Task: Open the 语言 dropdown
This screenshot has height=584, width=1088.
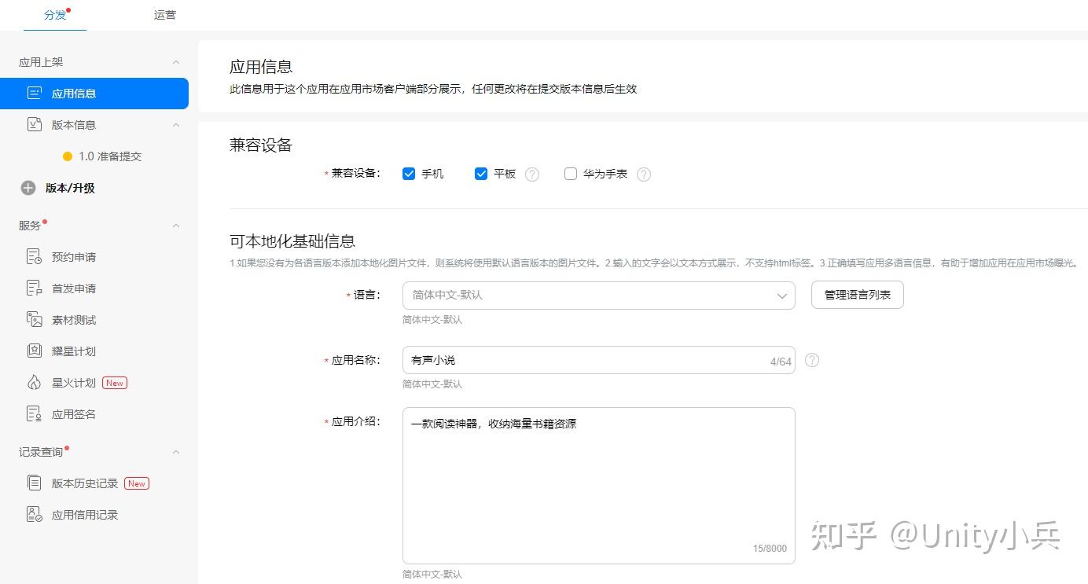Action: click(599, 296)
